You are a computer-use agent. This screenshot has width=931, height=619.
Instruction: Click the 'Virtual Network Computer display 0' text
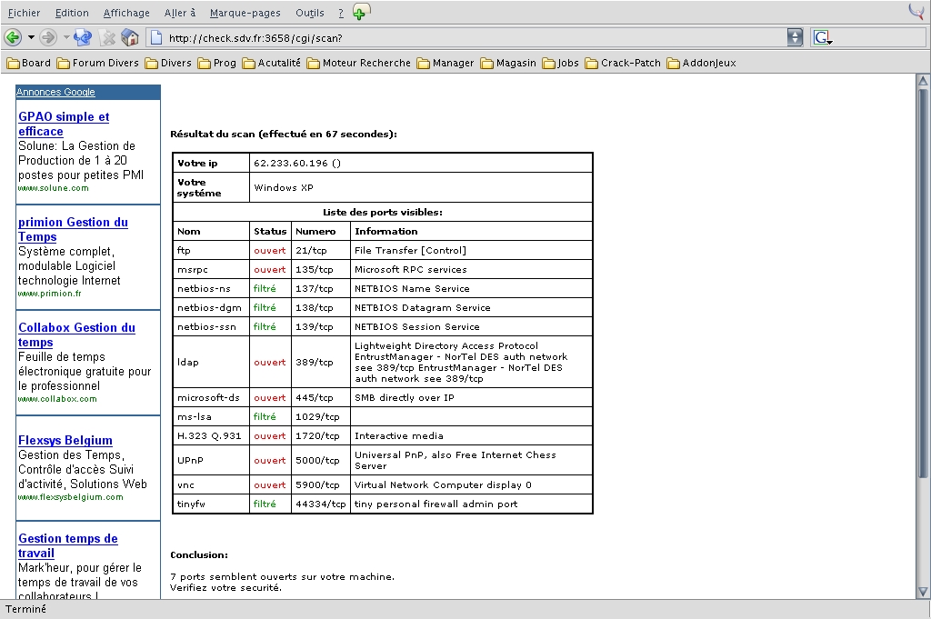(x=443, y=484)
